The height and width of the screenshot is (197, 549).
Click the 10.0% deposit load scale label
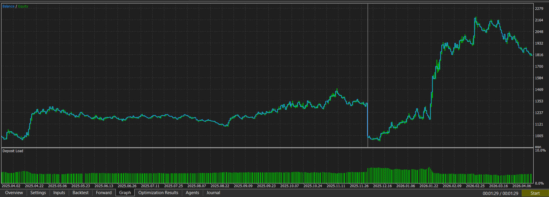click(x=540, y=150)
